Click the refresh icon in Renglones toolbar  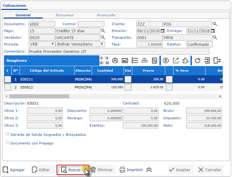[198, 61]
